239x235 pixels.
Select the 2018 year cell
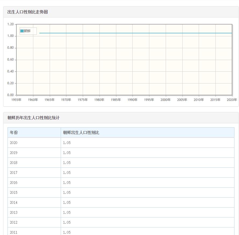(x=34, y=163)
